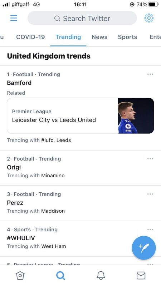The height and width of the screenshot is (286, 161).
Task: Open Leicester City vs Leeds United card
Action: tap(80, 115)
